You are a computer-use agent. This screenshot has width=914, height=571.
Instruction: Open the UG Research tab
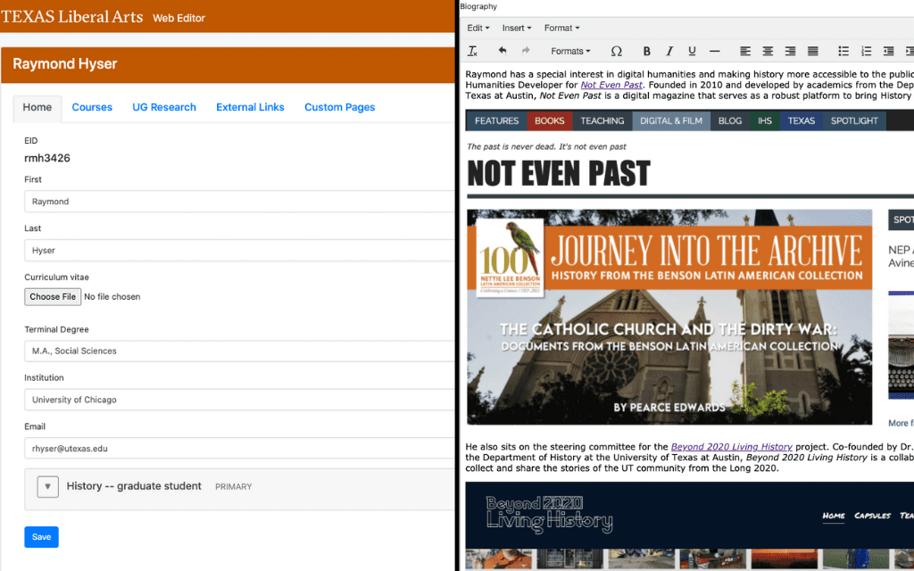[x=164, y=107]
